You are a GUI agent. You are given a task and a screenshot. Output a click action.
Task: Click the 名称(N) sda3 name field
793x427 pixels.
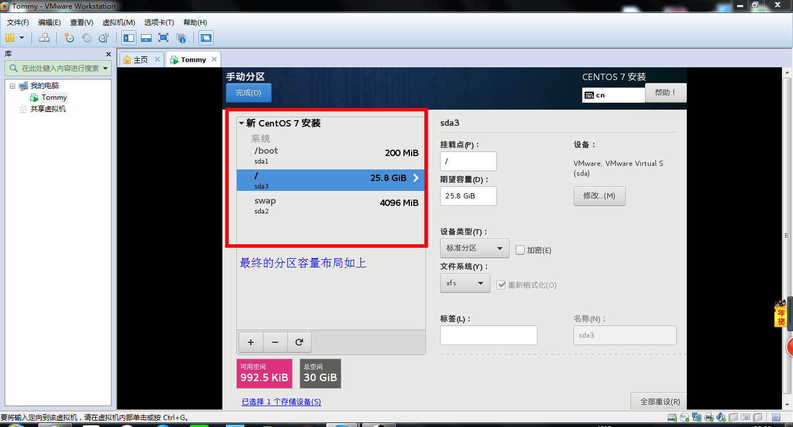625,335
